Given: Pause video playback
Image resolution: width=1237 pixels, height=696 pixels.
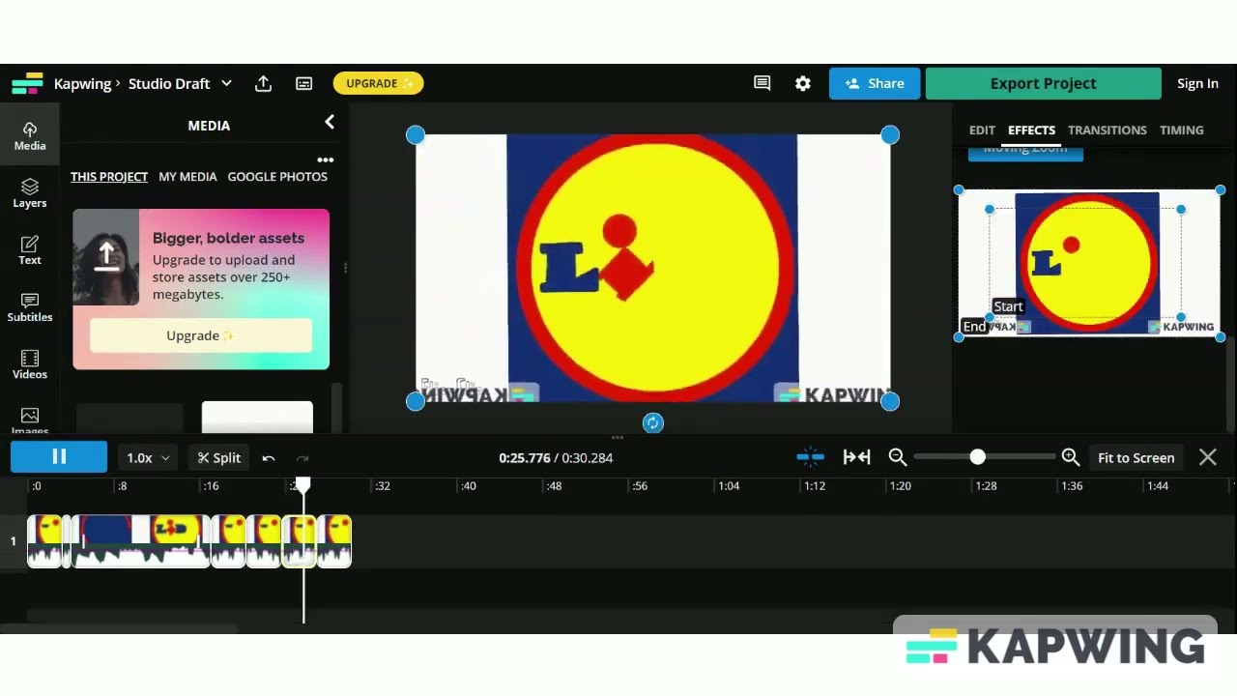Looking at the screenshot, I should pos(59,457).
